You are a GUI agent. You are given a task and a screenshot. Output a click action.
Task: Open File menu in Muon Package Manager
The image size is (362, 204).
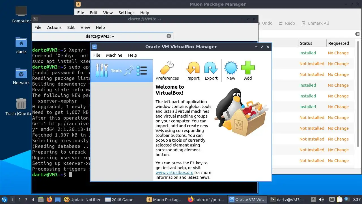pos(81,13)
